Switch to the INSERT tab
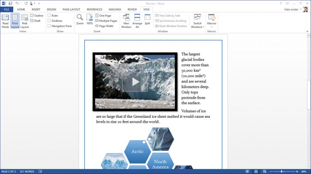The image size is (311, 174). pyautogui.click(x=36, y=9)
